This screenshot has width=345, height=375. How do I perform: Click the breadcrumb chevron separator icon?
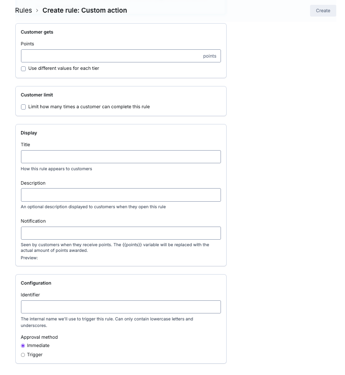point(37,10)
